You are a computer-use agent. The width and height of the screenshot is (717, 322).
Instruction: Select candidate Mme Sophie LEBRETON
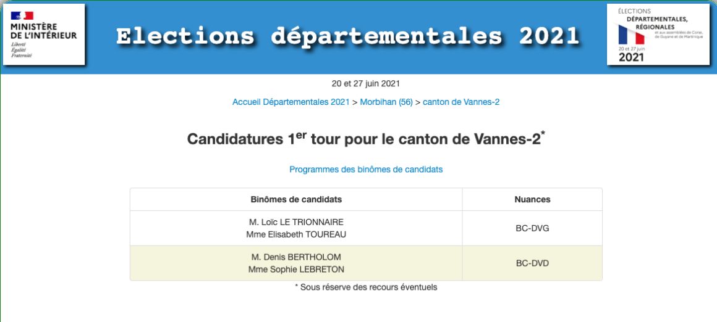tap(296, 269)
